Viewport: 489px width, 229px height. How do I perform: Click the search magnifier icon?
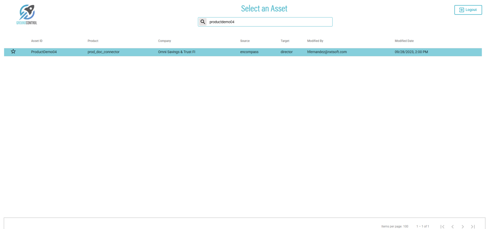pos(203,22)
